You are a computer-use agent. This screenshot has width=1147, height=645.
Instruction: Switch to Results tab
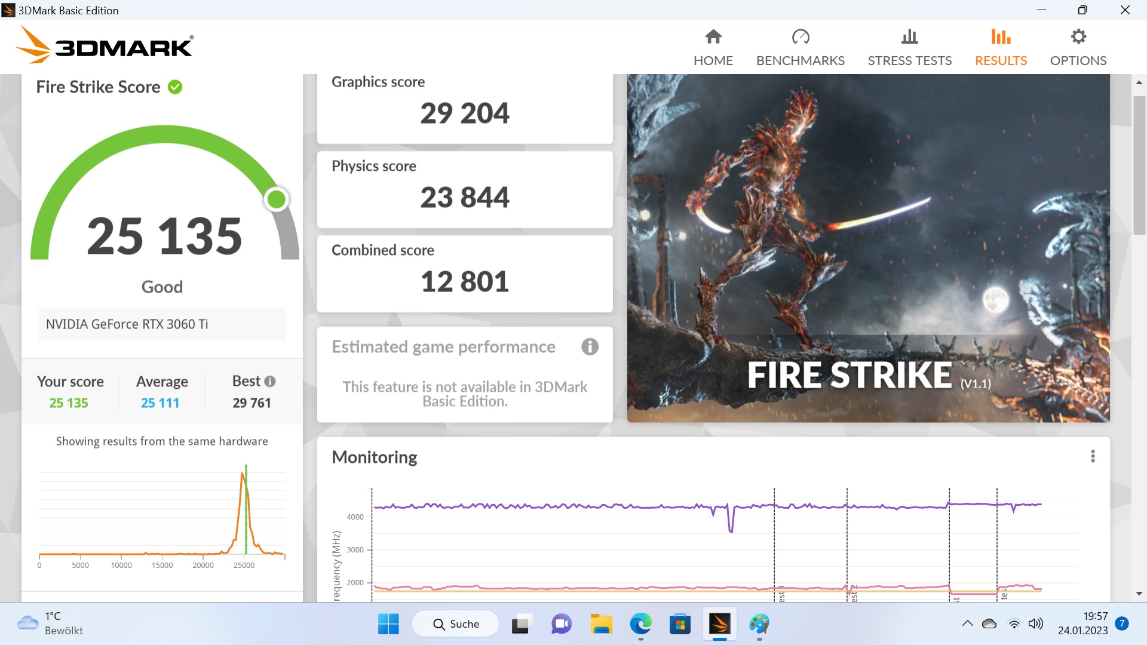tap(1001, 48)
